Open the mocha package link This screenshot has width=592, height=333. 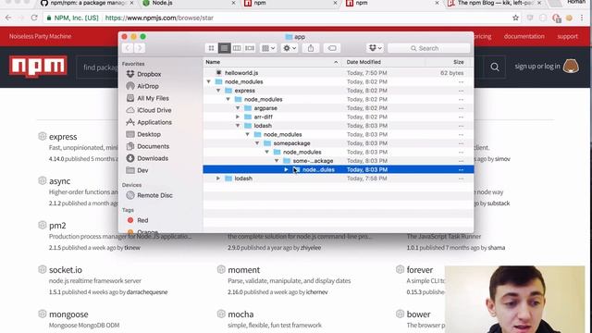pos(240,314)
